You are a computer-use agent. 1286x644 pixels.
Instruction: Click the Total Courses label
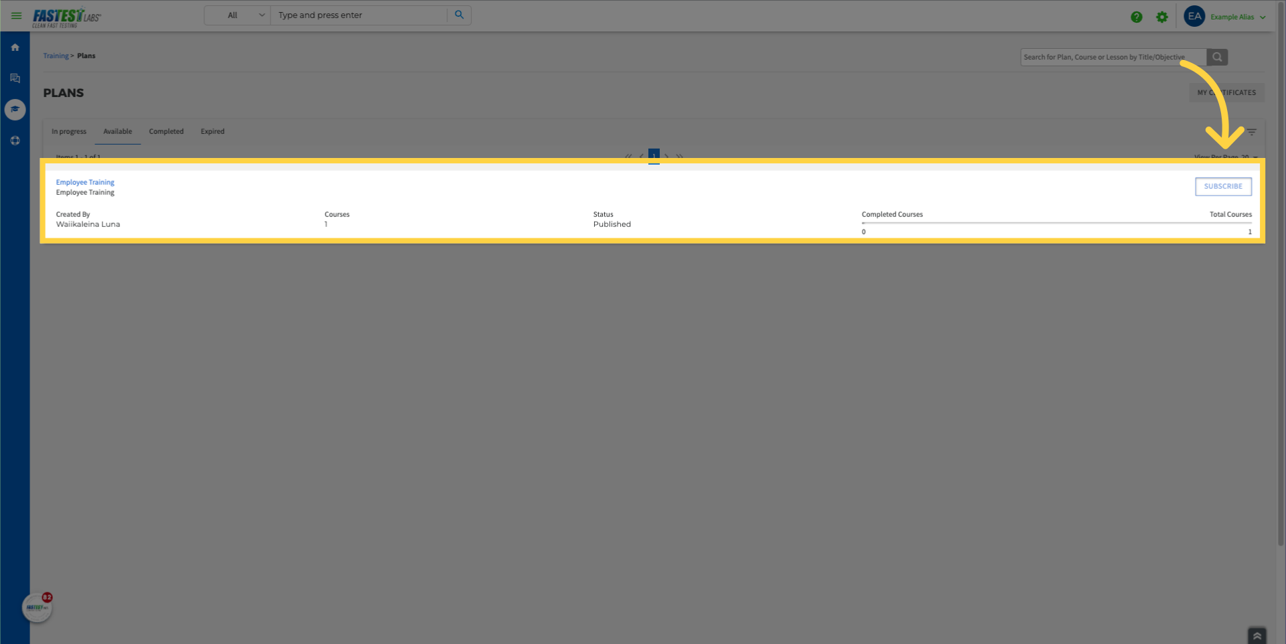click(x=1230, y=214)
